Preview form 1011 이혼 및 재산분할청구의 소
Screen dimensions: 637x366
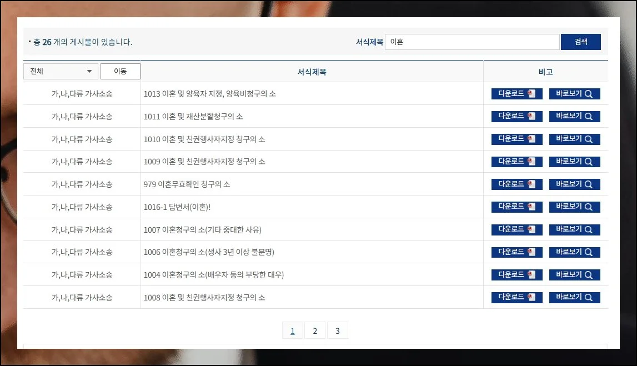coord(574,117)
